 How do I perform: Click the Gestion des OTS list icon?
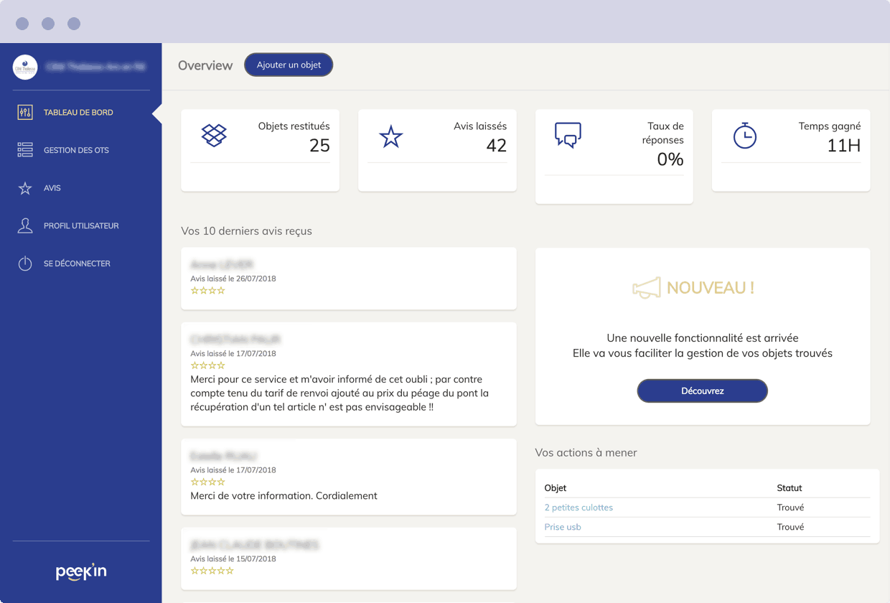tap(25, 150)
